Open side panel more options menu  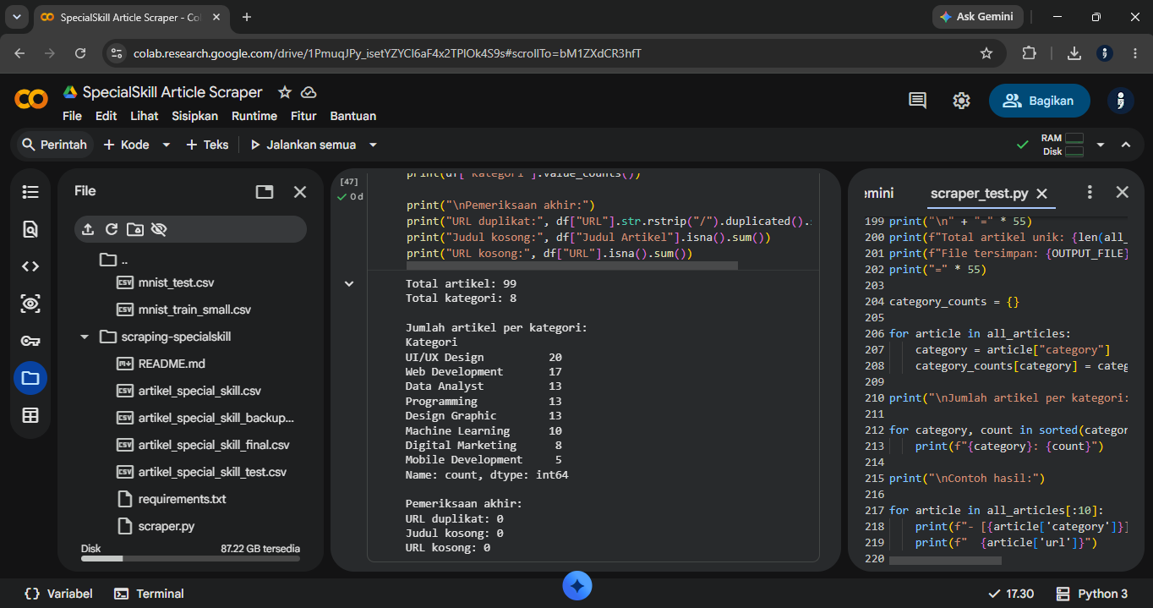tap(1090, 192)
